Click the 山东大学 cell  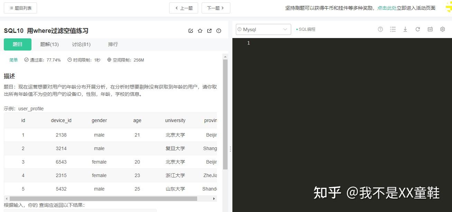tap(175, 189)
